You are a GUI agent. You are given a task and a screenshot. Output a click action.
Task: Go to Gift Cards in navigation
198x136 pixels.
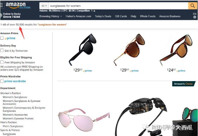point(121,16)
